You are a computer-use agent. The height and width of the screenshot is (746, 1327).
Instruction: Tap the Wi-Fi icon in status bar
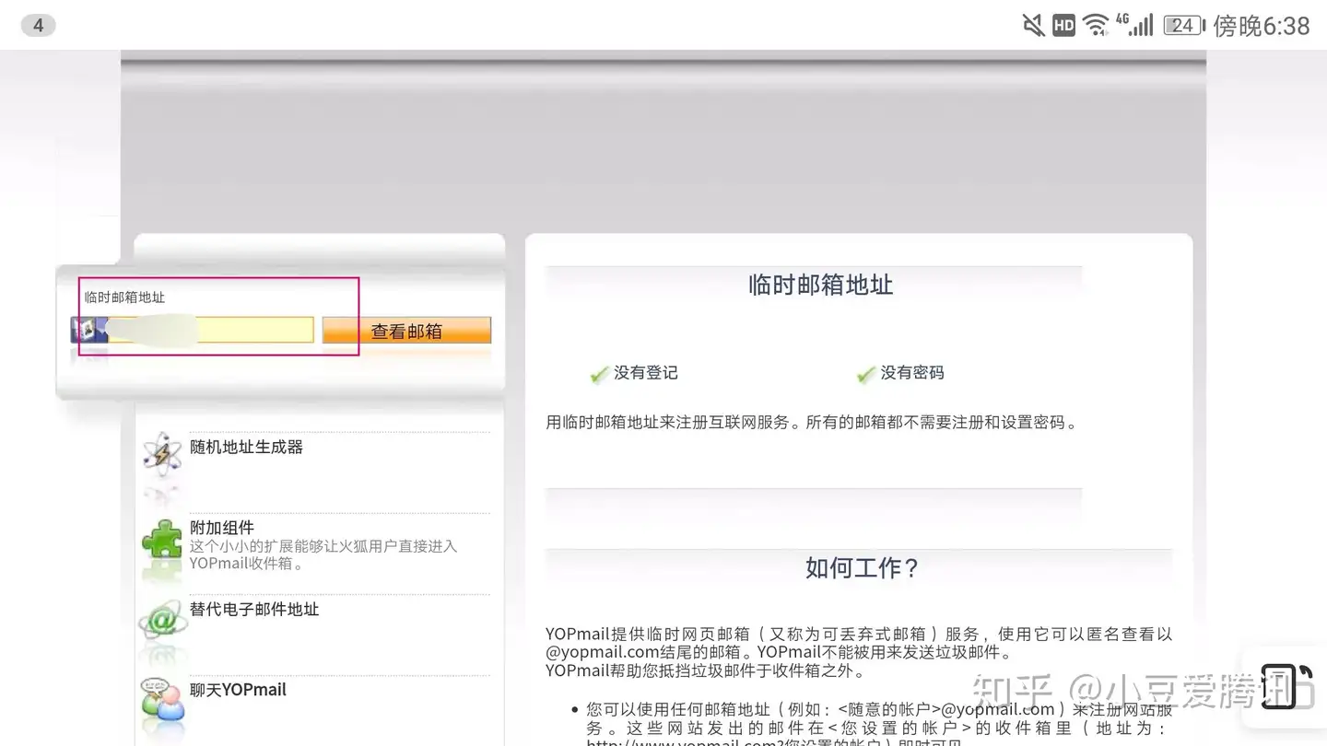pos(1096,26)
